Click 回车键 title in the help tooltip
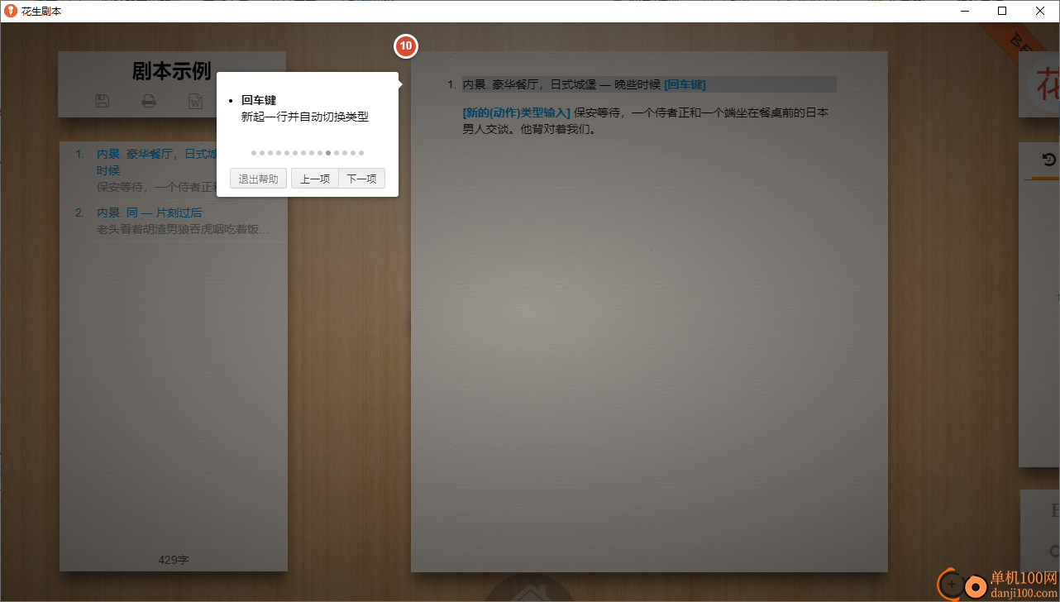Image resolution: width=1060 pixels, height=602 pixels. click(x=258, y=100)
